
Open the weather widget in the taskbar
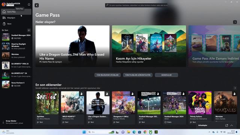pyautogui.click(x=8, y=132)
